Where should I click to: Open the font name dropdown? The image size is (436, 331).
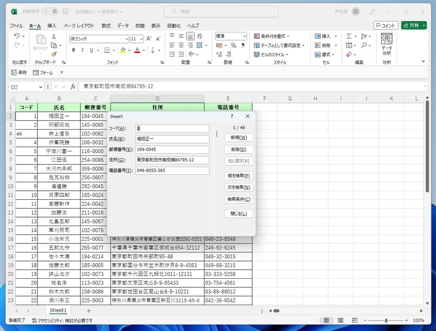click(x=126, y=39)
